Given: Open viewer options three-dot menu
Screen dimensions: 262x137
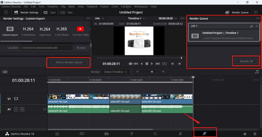Looking at the screenshot, I should point(182,18).
